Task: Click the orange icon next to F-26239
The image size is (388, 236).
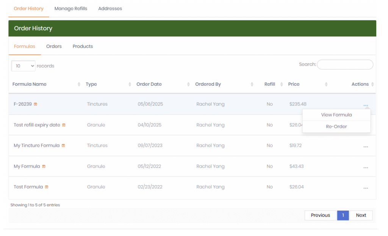Action: (36, 104)
